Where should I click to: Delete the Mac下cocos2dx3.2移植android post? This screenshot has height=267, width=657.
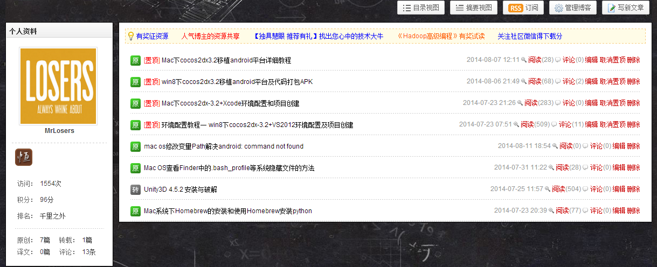634,60
